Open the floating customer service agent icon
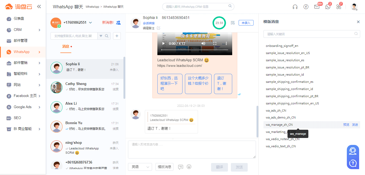365x175 pixels. (x=353, y=151)
